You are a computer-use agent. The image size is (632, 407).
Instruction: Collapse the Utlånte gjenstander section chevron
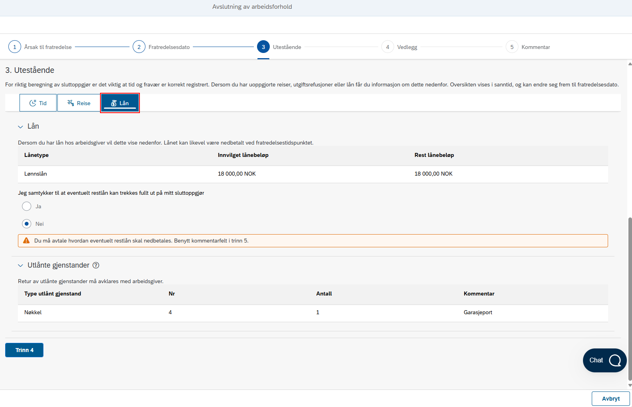pyautogui.click(x=21, y=266)
